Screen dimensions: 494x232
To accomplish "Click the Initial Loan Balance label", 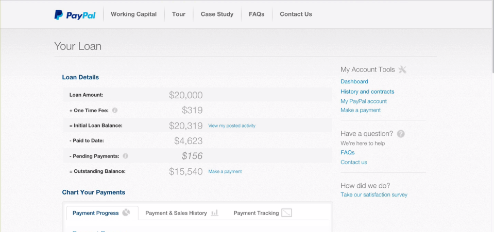I will [96, 126].
